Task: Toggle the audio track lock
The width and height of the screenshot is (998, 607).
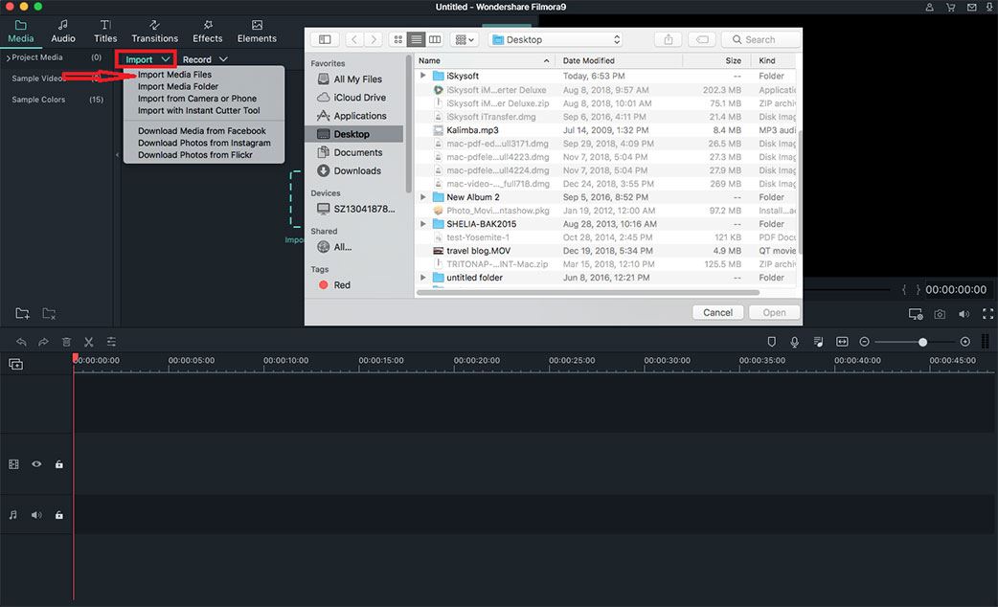Action: [58, 515]
